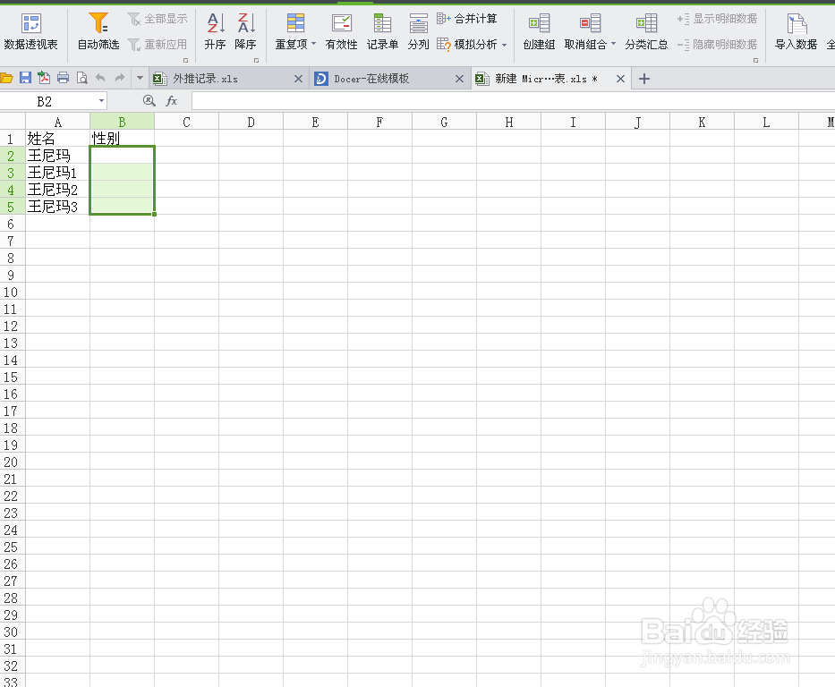Click 合并计算 consolidate
Viewport: 835px width, 687px height.
[467, 19]
